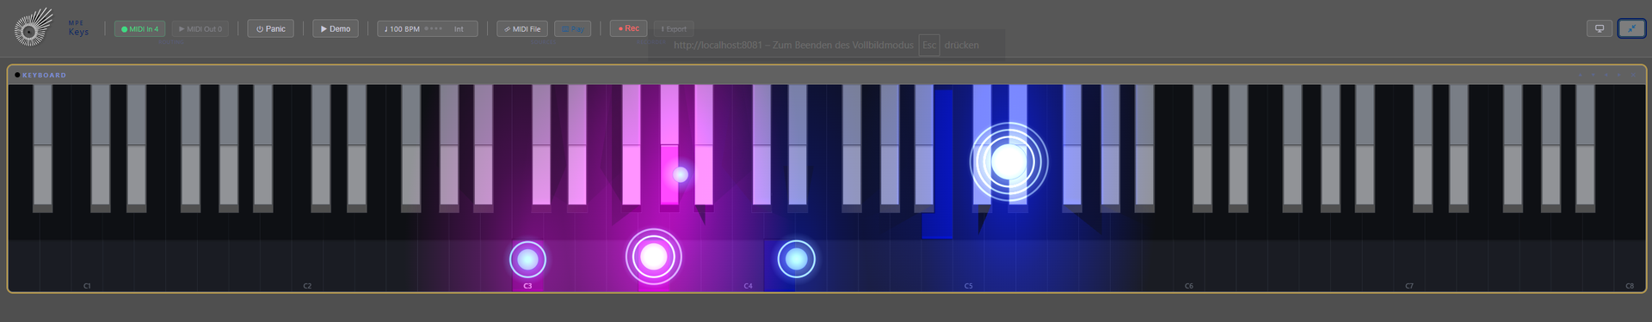
Task: Click the large white-blue touch circle on upper keys
Action: pos(1008,161)
